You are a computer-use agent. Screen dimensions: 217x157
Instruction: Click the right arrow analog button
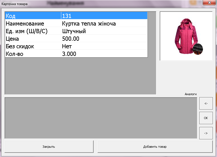(x=206, y=133)
